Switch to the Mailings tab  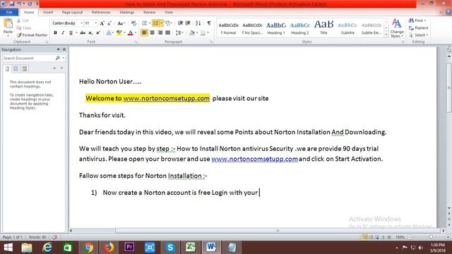(x=127, y=12)
